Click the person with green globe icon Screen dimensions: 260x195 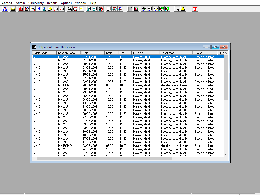[x=161, y=9]
